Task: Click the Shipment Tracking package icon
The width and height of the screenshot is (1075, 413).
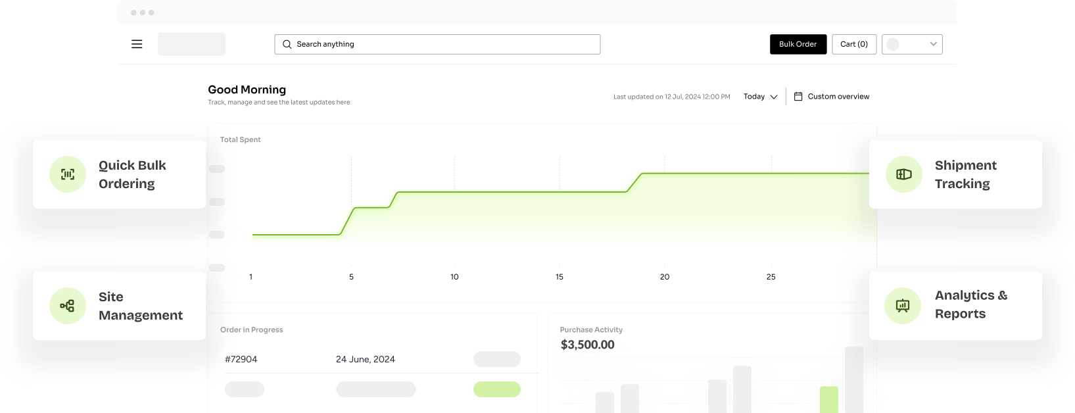Action: click(904, 174)
